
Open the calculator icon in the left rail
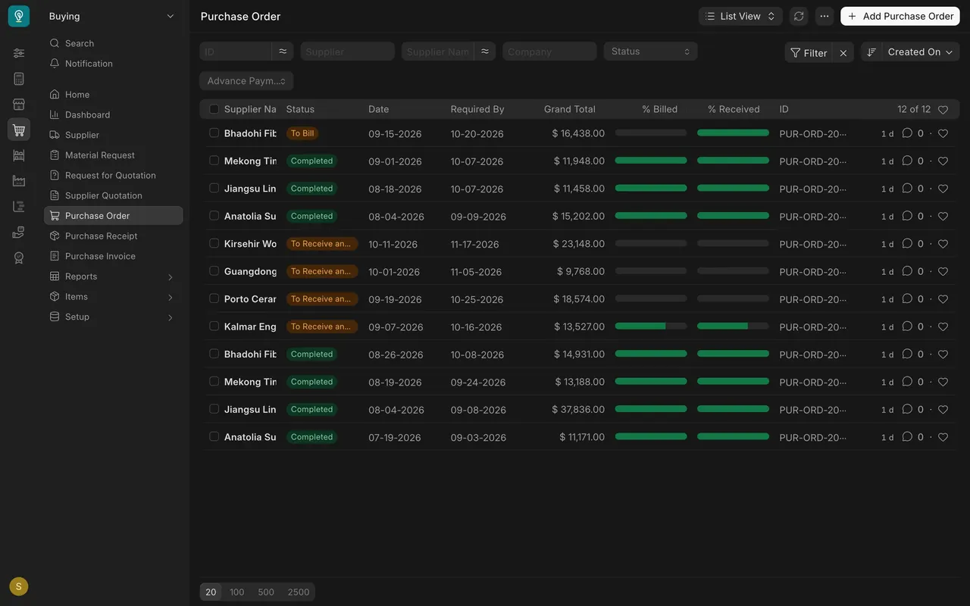19,79
